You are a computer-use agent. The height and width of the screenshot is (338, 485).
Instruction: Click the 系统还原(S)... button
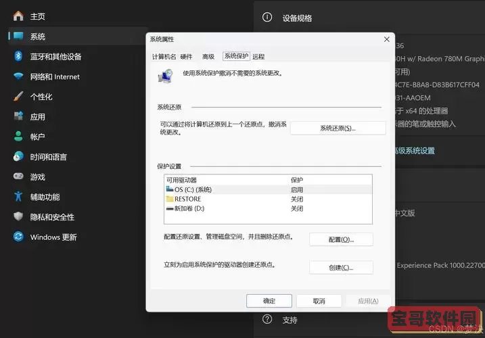[x=338, y=128]
